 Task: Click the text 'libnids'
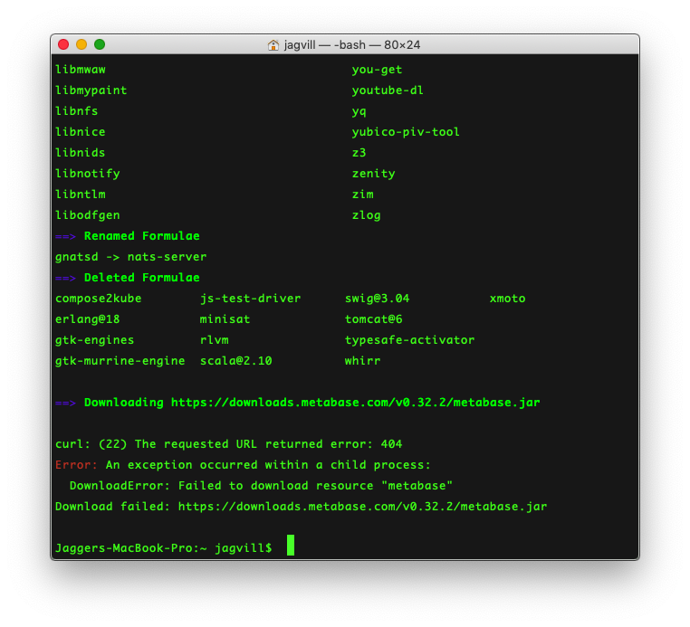pos(81,153)
